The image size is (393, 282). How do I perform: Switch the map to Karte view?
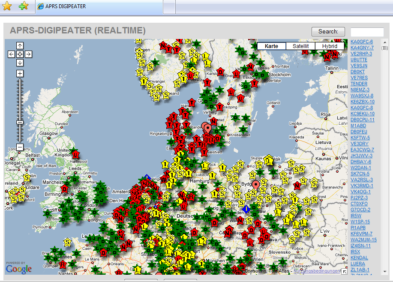click(x=271, y=46)
